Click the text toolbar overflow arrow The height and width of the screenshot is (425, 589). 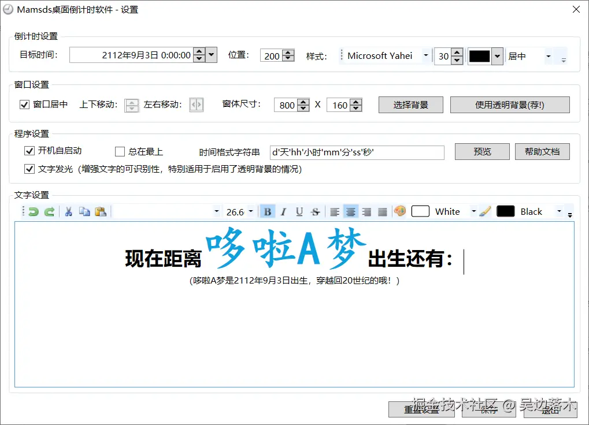(570, 215)
